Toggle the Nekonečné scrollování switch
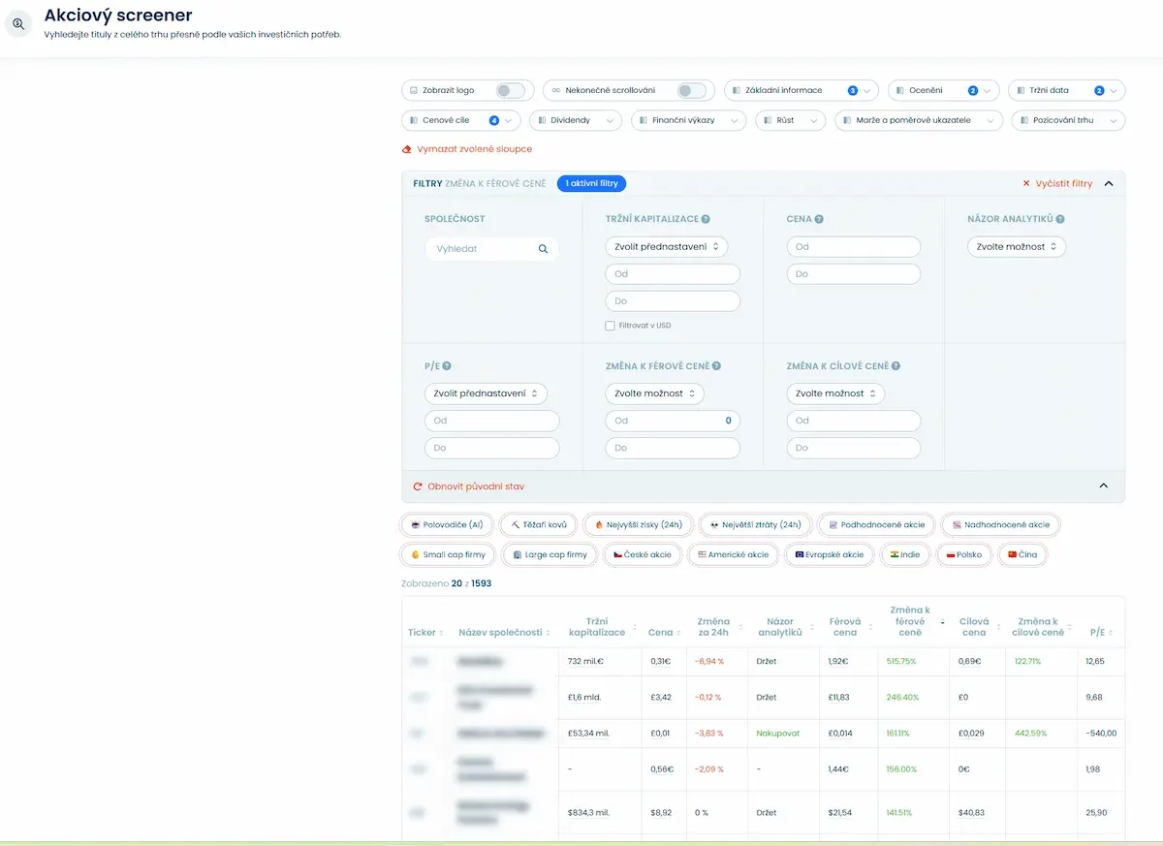Image resolution: width=1163 pixels, height=846 pixels. (691, 90)
